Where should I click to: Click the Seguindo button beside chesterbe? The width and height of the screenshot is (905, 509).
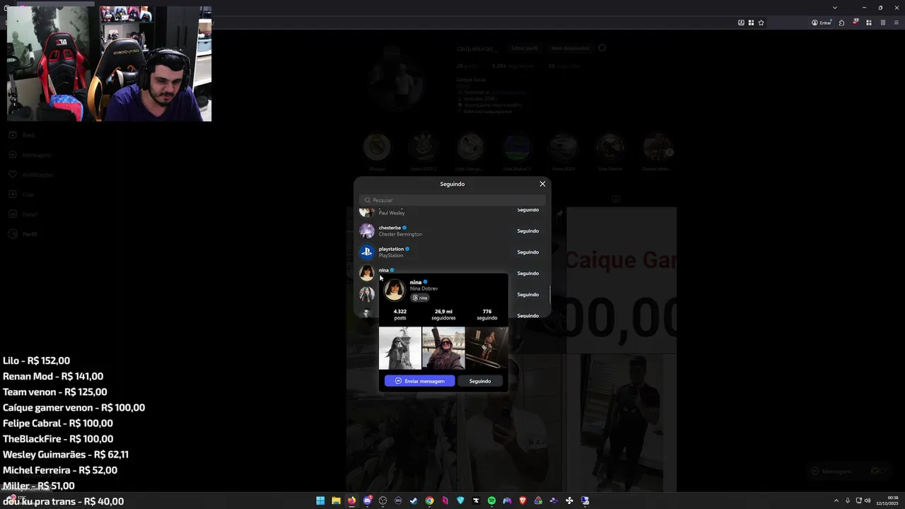click(527, 231)
